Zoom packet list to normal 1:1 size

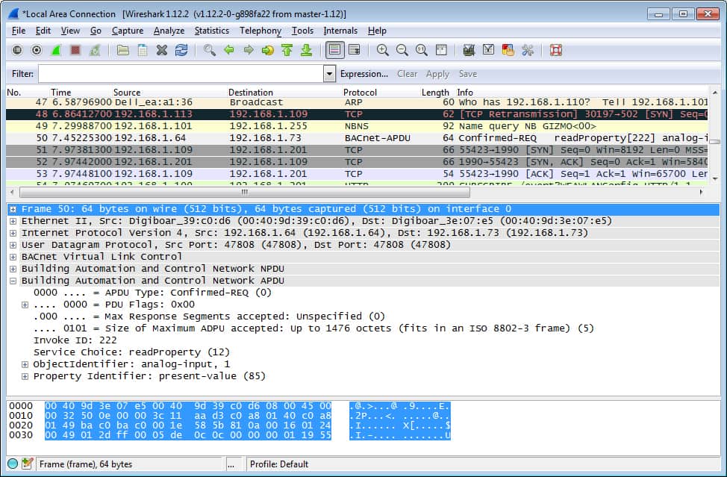point(421,50)
